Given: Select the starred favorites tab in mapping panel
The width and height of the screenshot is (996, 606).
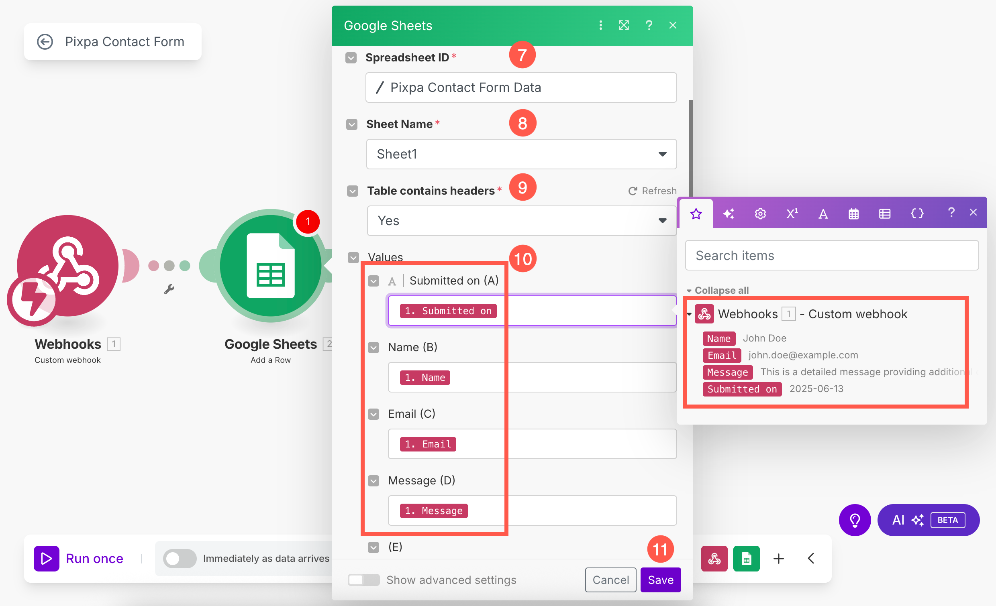Looking at the screenshot, I should [x=696, y=214].
